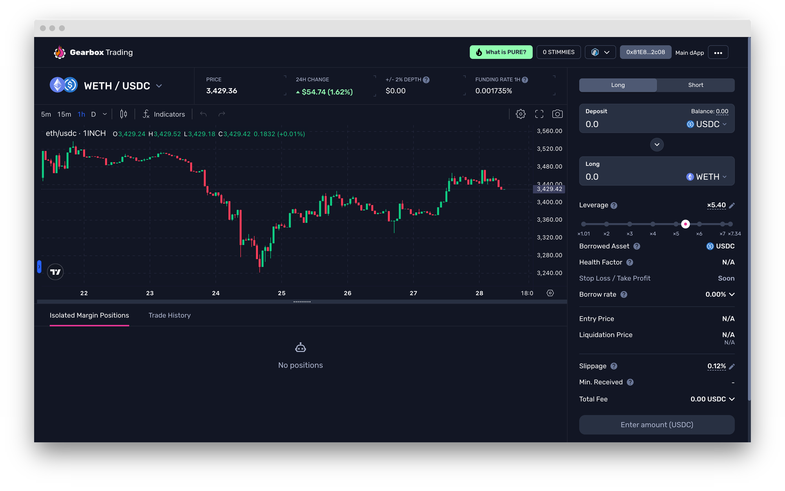Open USDC deposit token dropdown

(707, 124)
